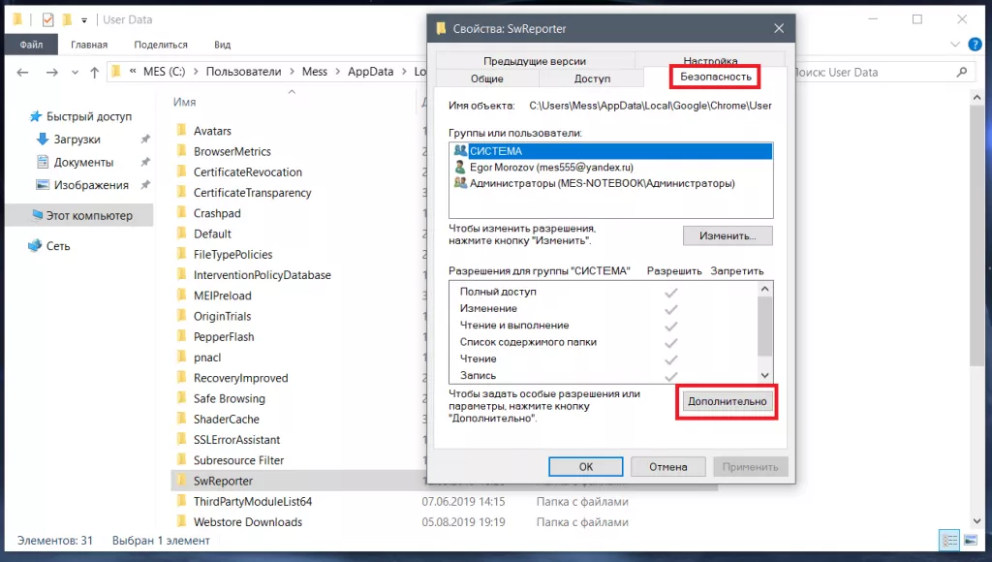992x562 pixels.
Task: Select the MEIPreload folder
Action: click(222, 296)
